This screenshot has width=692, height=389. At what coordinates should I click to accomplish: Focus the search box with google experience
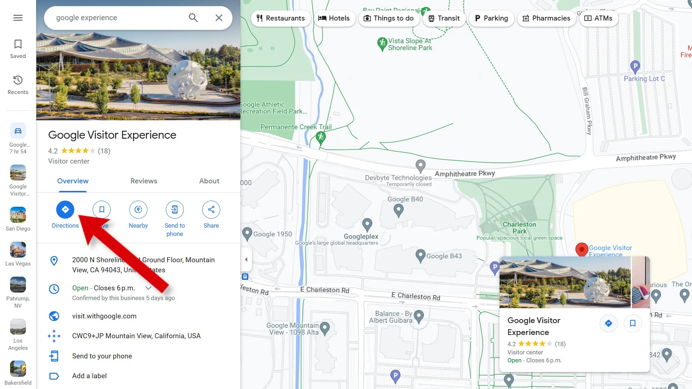(x=119, y=18)
